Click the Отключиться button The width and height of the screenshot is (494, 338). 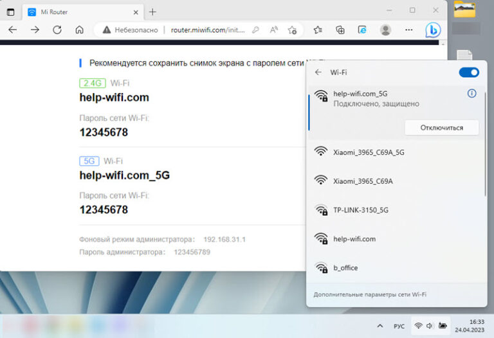click(x=442, y=127)
